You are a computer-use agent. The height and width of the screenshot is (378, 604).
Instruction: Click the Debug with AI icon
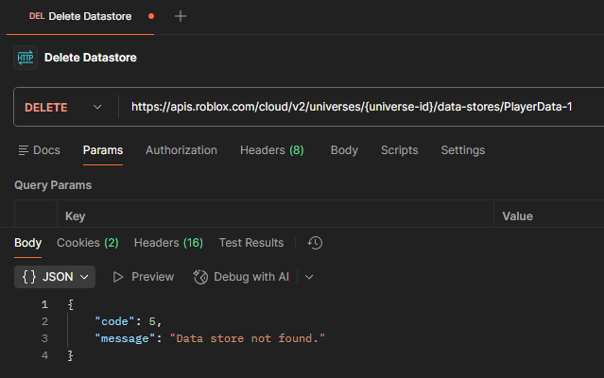point(200,277)
